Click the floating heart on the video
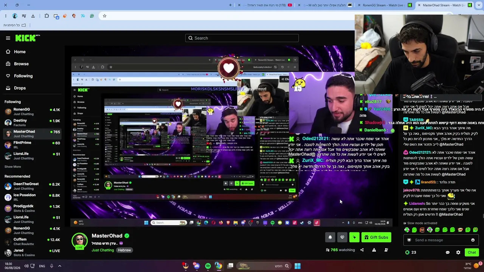The height and width of the screenshot is (272, 484). (228, 68)
